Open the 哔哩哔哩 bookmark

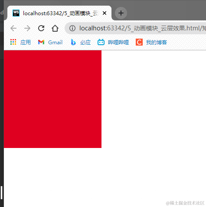coord(118,42)
